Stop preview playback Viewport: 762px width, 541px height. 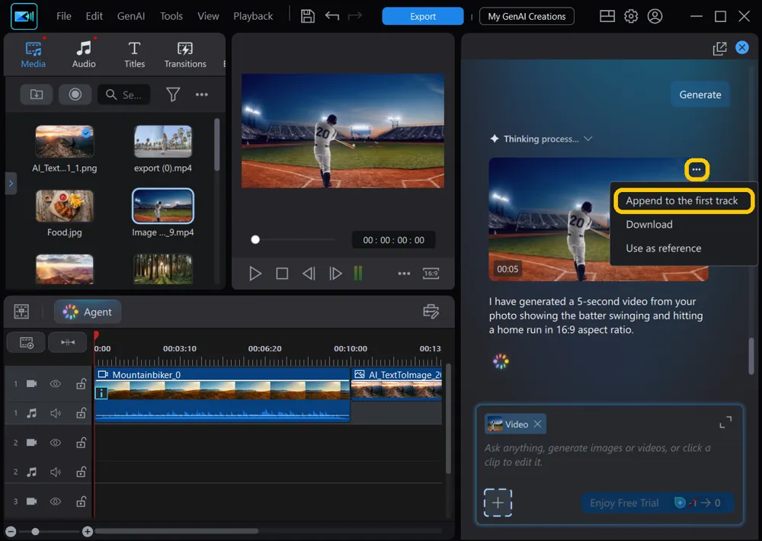click(x=282, y=274)
